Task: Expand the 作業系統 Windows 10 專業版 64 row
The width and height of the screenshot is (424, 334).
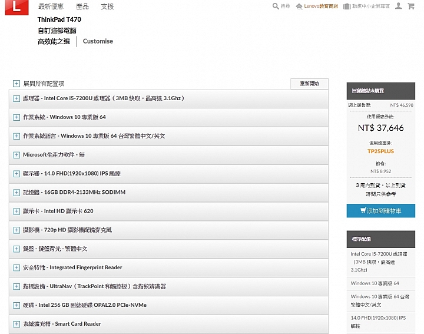Action: coord(168,117)
